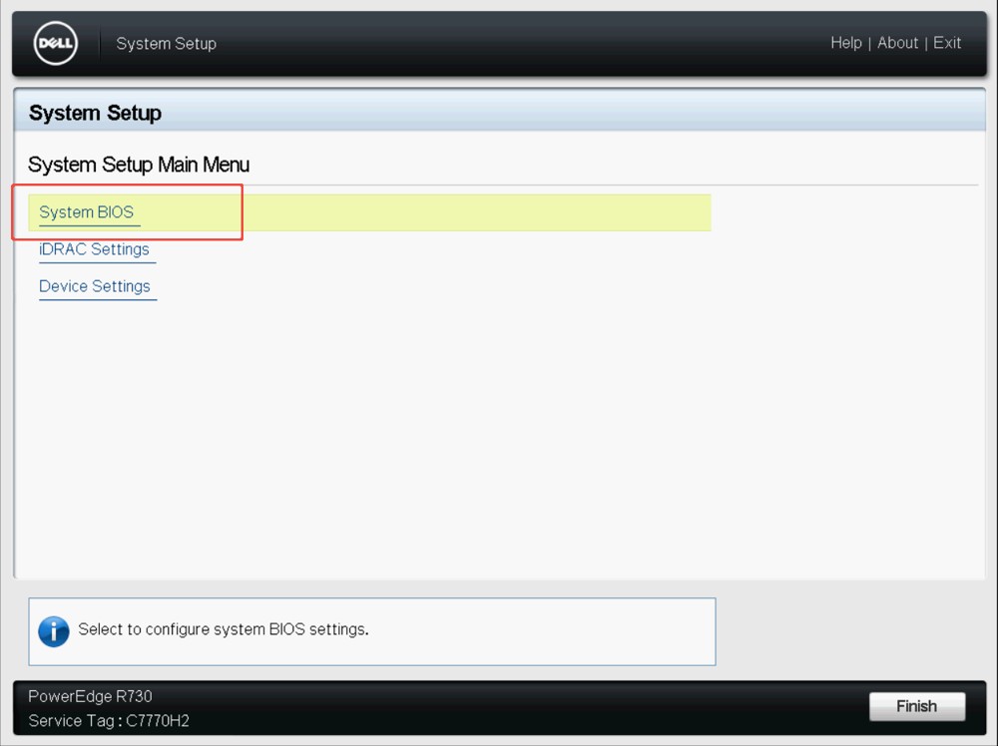Screen dimensions: 998x746
Task: Open Device Settings
Action: [x=95, y=286]
